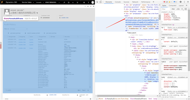190x100 pixels.
Task: Open fonts.css source link for td
Action: (178, 28)
